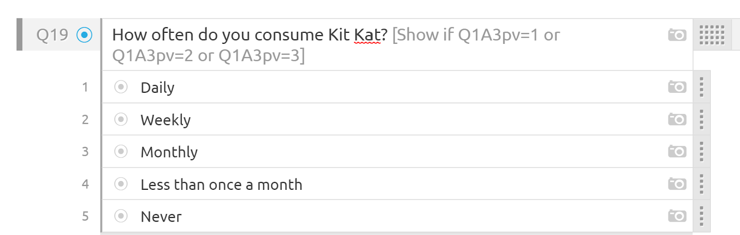Screen dimensions: 740x235
Task: Select the Daily radio button
Action: click(121, 87)
